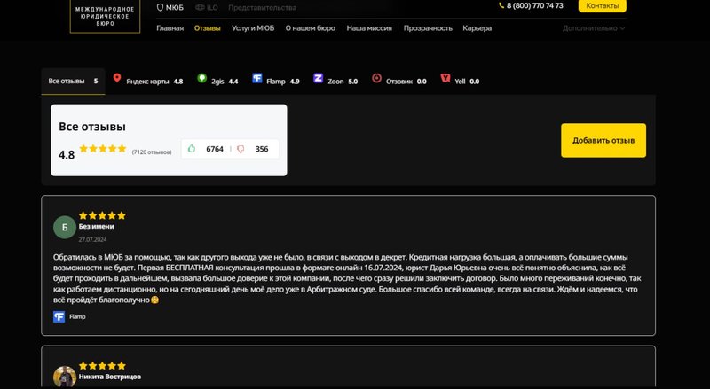This screenshot has height=389, width=710.
Task: Click the review date 27.07.2024
Action: (92, 239)
